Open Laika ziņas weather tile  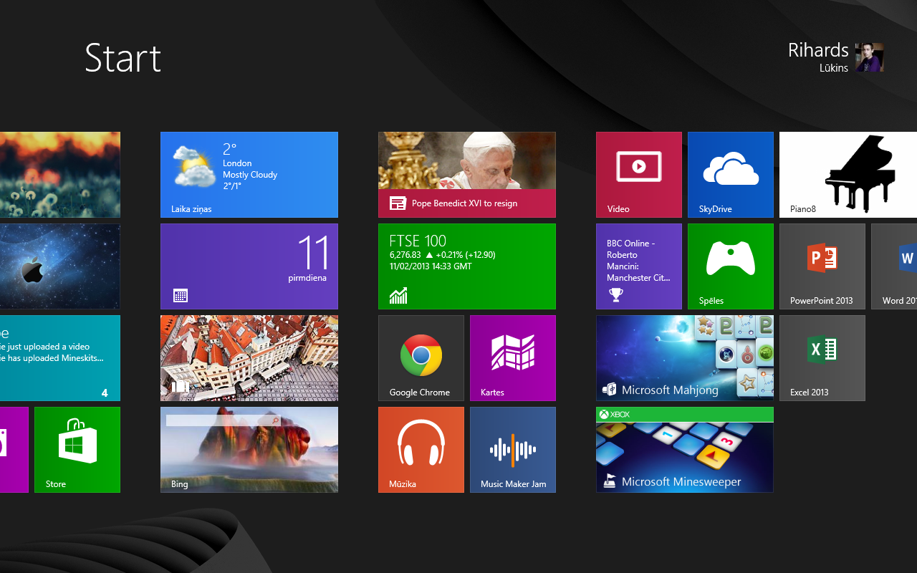point(249,175)
